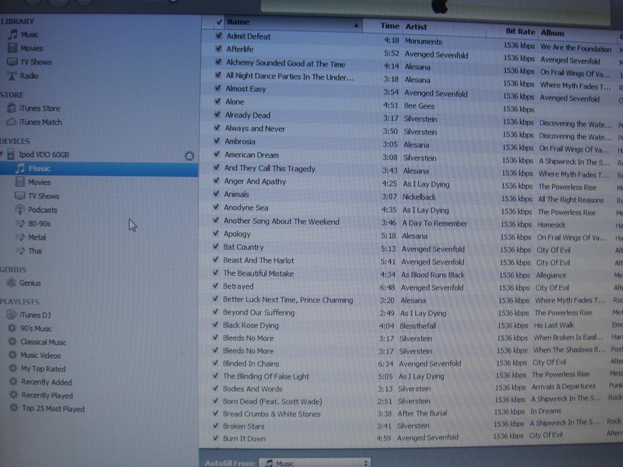Click the iTunes Match cloud icon
Viewport: 623px width, 467px height.
[x=11, y=122]
